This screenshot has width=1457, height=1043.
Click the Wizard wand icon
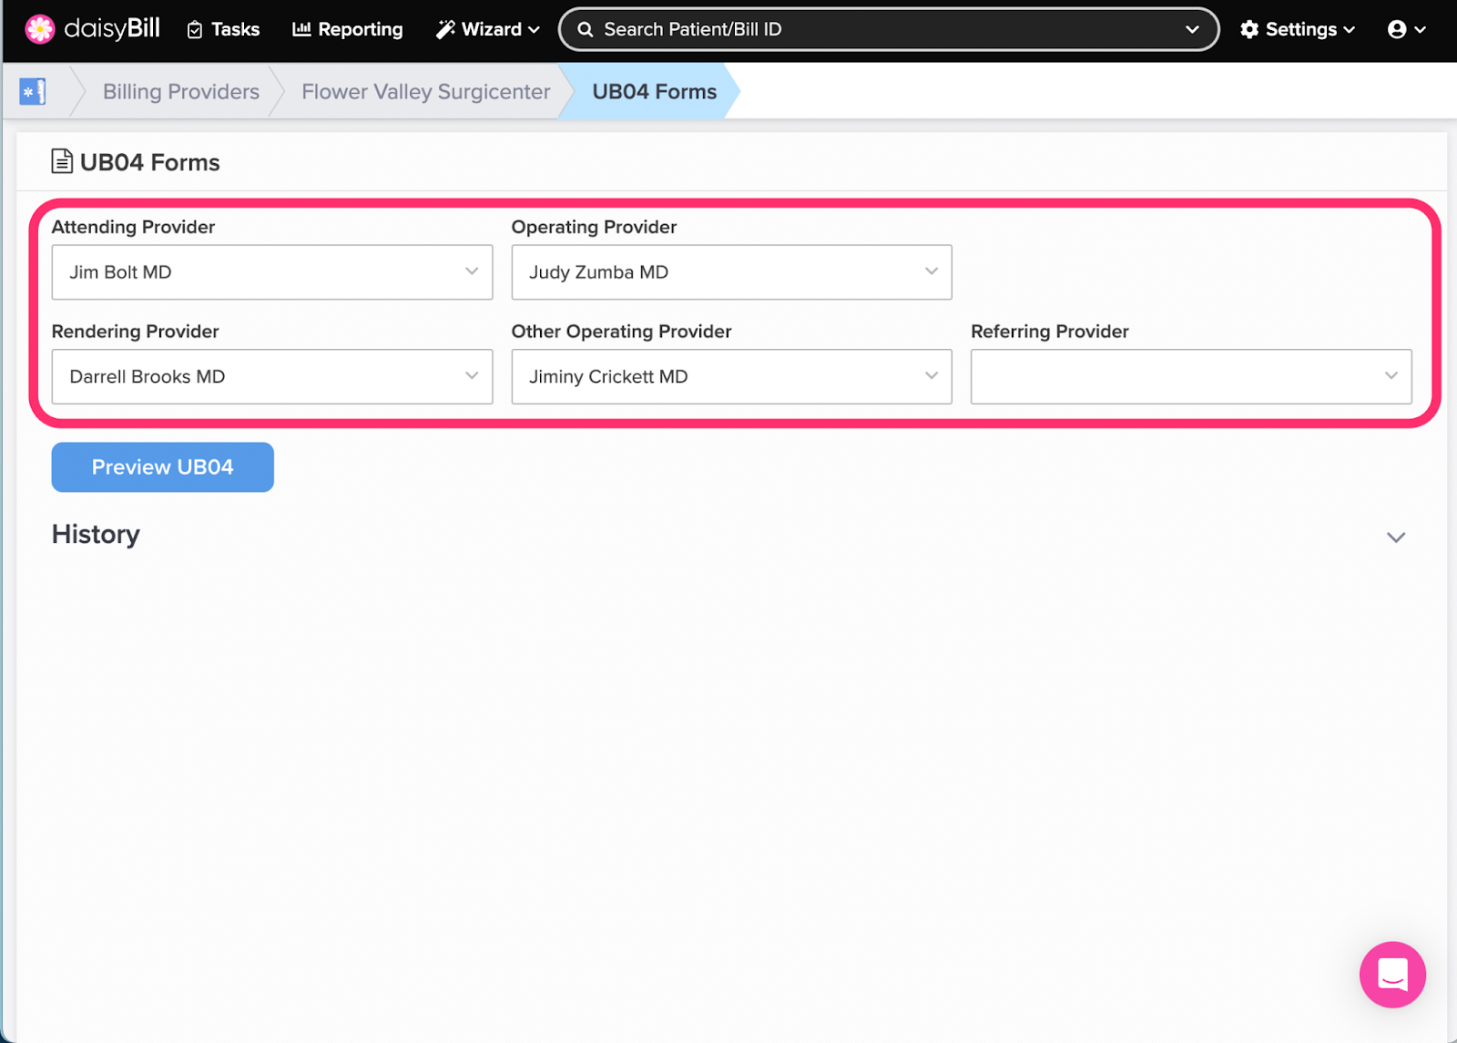[445, 29]
